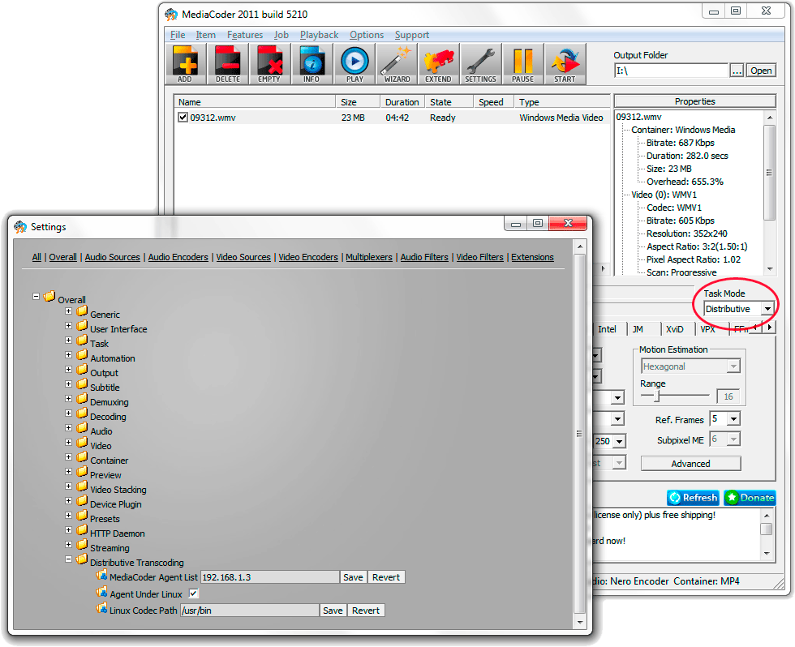The image size is (795, 647).
Task: Click the Donate button
Action: [x=750, y=498]
